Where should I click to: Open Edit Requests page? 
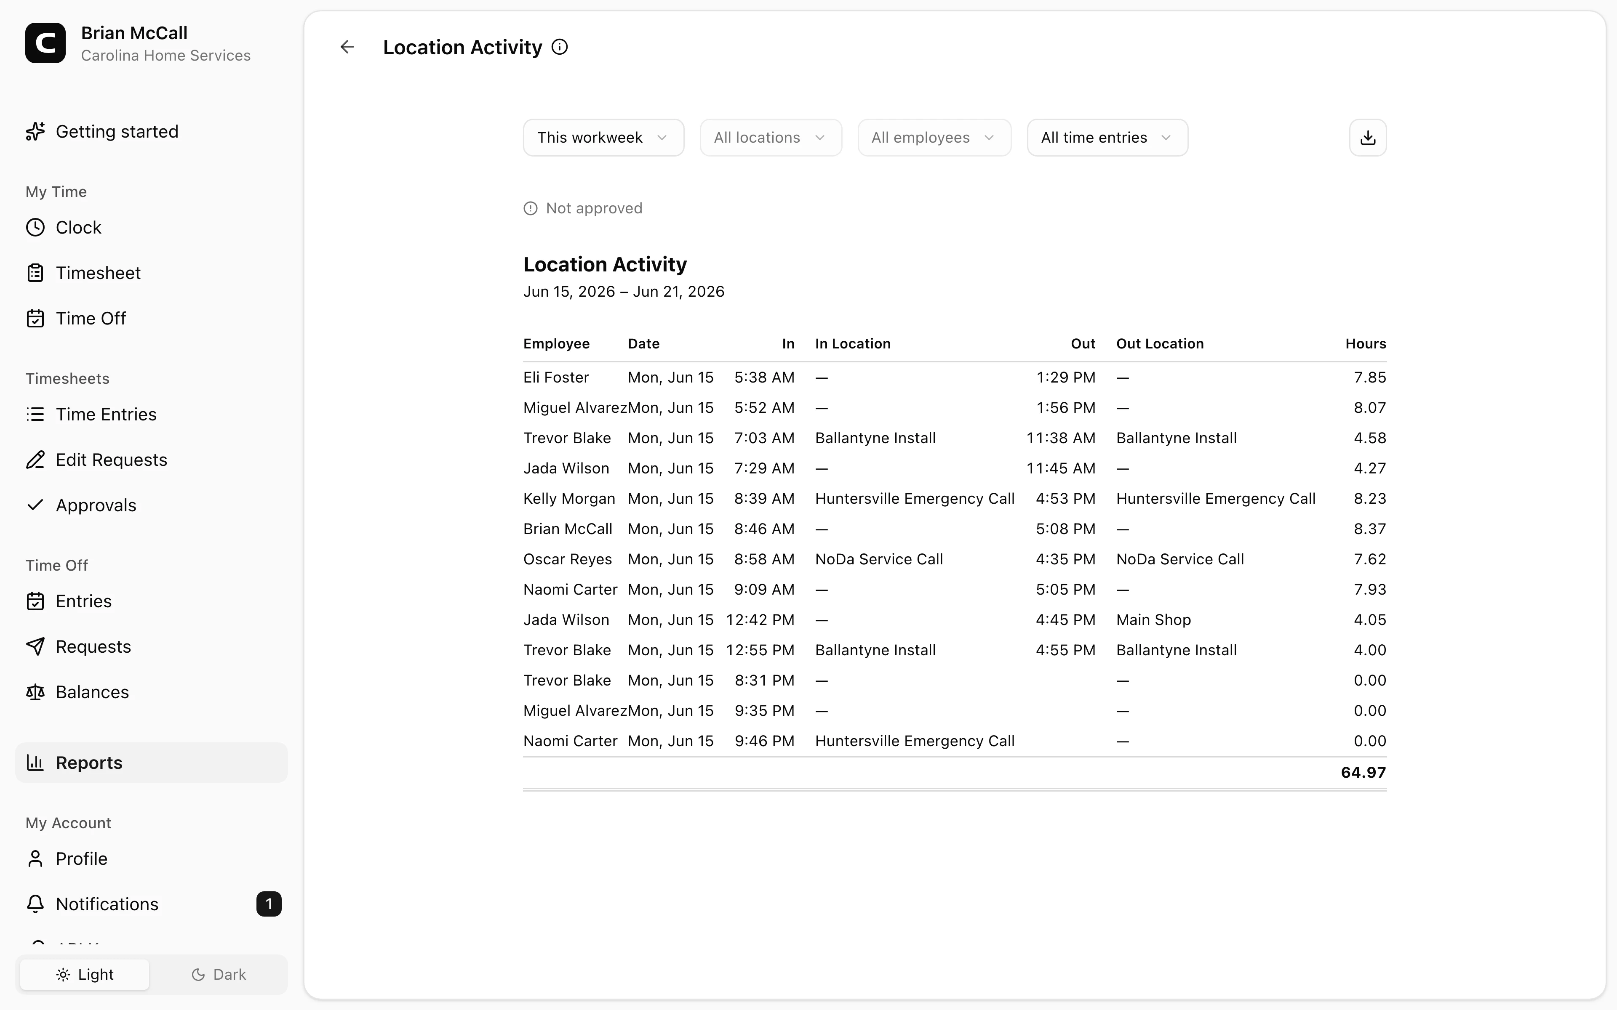coord(152,460)
